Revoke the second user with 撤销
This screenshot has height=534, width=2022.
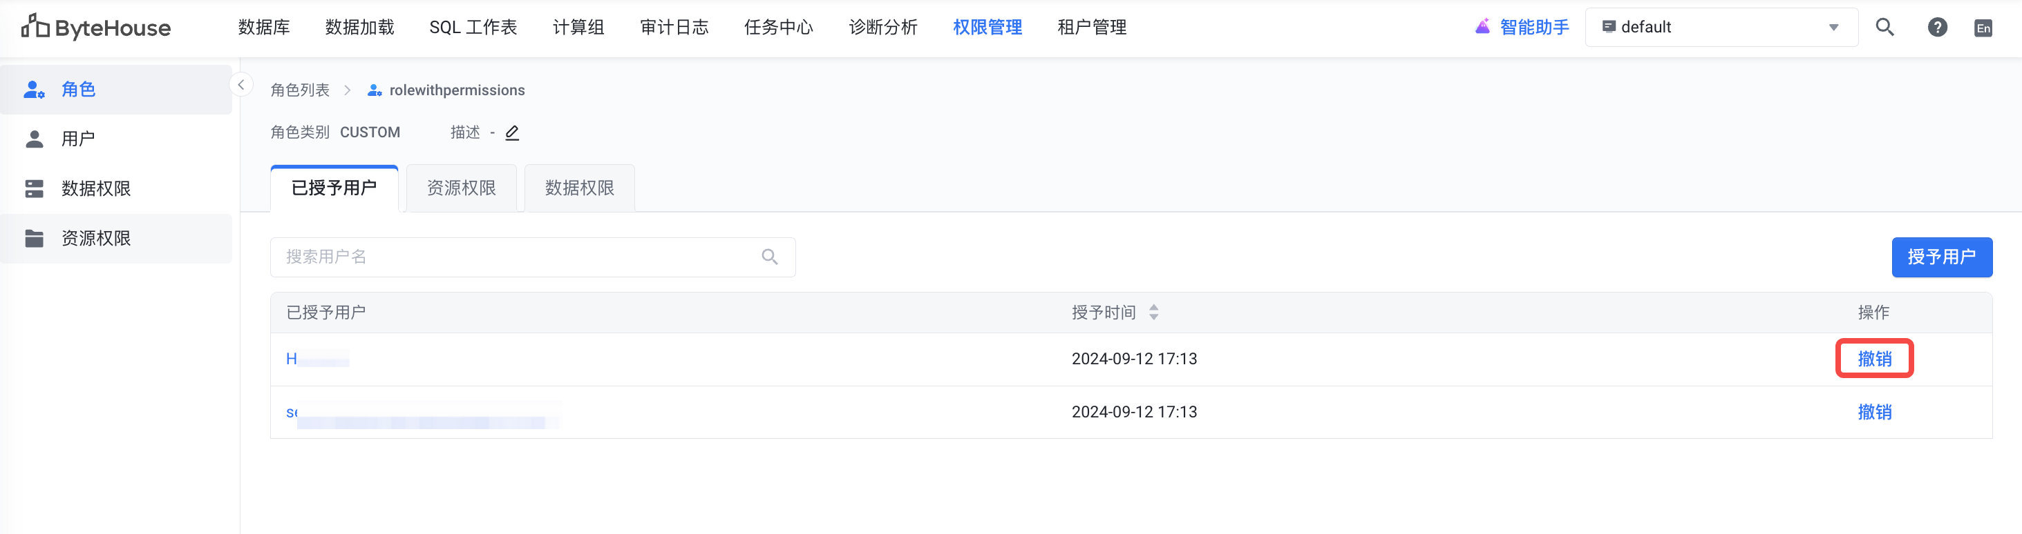coord(1873,413)
